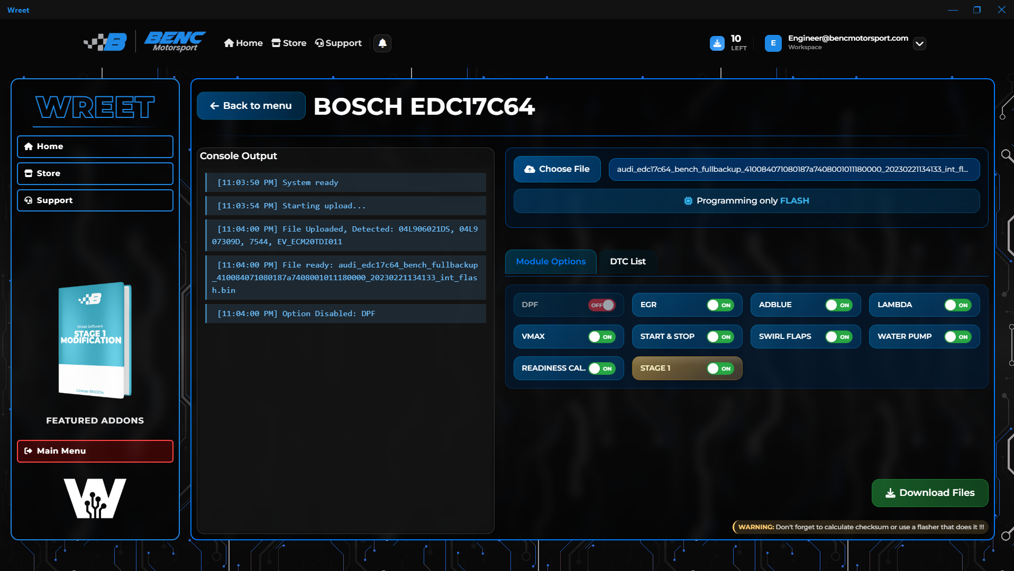Toggle the Adblue switch off
Image resolution: width=1014 pixels, height=571 pixels.
tap(839, 305)
